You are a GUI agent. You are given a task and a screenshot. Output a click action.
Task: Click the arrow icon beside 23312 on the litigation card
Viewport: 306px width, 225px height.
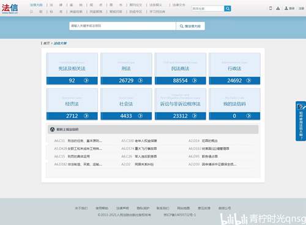pos(195,116)
